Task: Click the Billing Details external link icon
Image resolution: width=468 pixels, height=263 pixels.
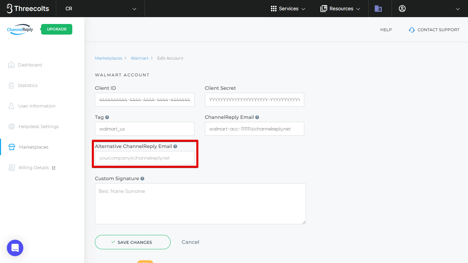Action: click(53, 168)
